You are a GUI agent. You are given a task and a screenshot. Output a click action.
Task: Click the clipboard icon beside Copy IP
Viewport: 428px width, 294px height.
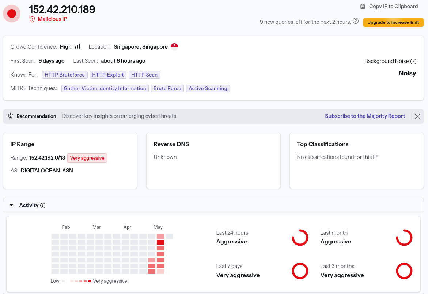click(x=363, y=6)
